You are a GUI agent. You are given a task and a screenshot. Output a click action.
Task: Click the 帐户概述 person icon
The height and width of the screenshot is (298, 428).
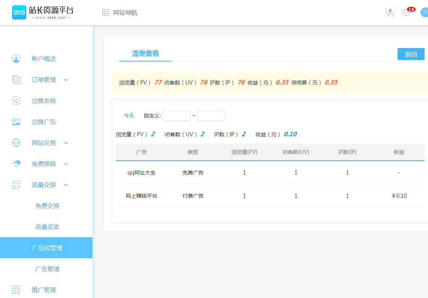point(16,59)
